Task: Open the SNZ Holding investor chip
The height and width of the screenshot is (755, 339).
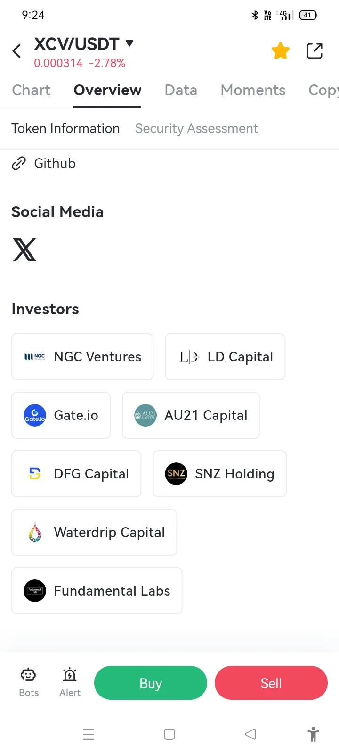Action: tap(220, 474)
